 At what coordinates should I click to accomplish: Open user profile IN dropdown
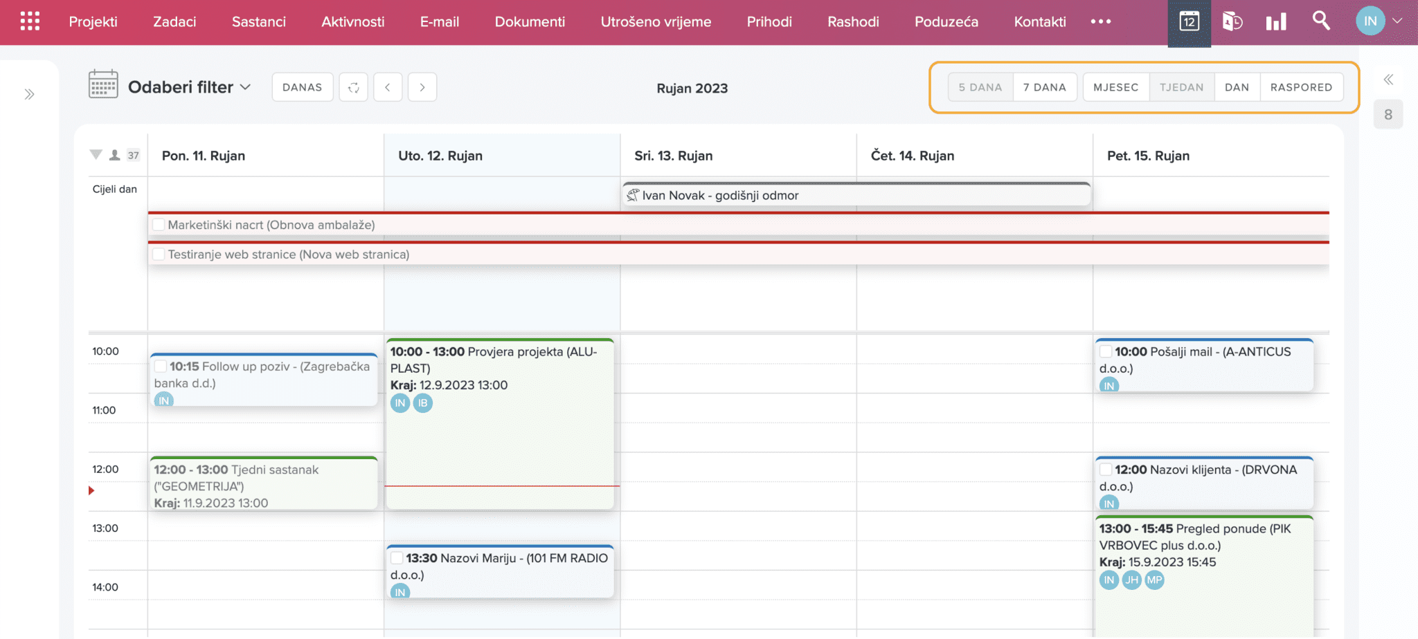click(1379, 21)
